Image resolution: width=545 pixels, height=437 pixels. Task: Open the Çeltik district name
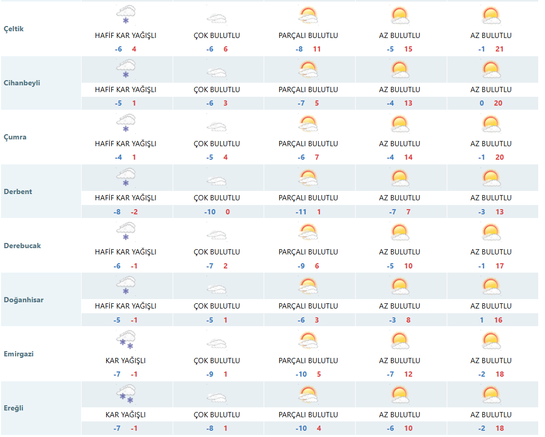click(14, 29)
